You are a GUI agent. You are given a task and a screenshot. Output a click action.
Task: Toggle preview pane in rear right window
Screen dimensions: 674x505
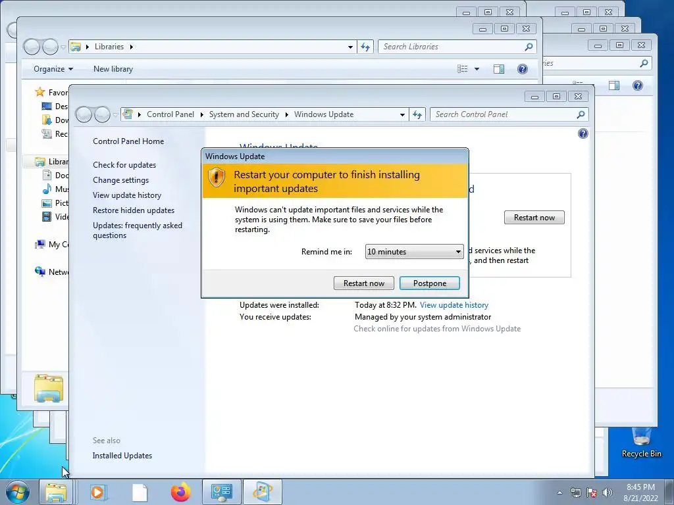click(x=614, y=85)
